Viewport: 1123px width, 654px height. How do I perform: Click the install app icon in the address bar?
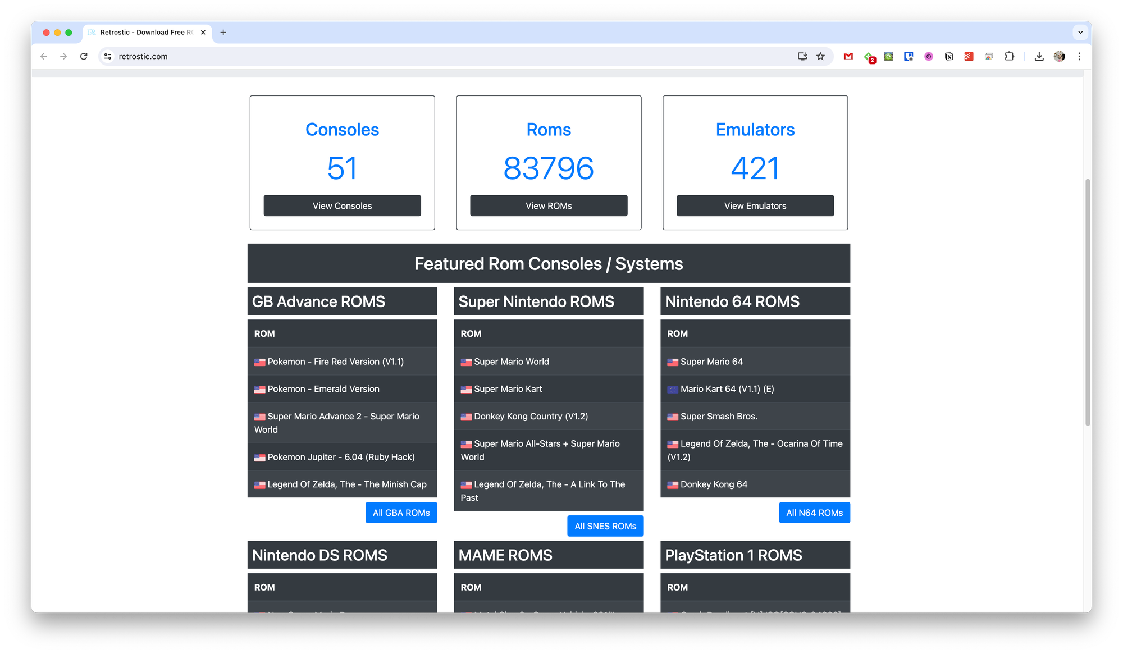click(x=802, y=56)
